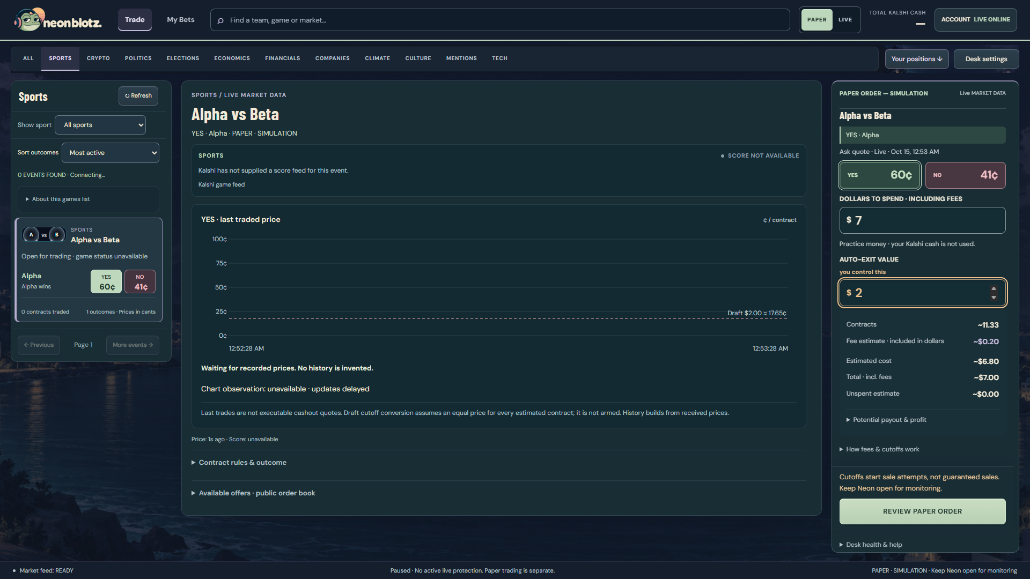
Task: Open the CRYPTO category tab
Action: 98,58
